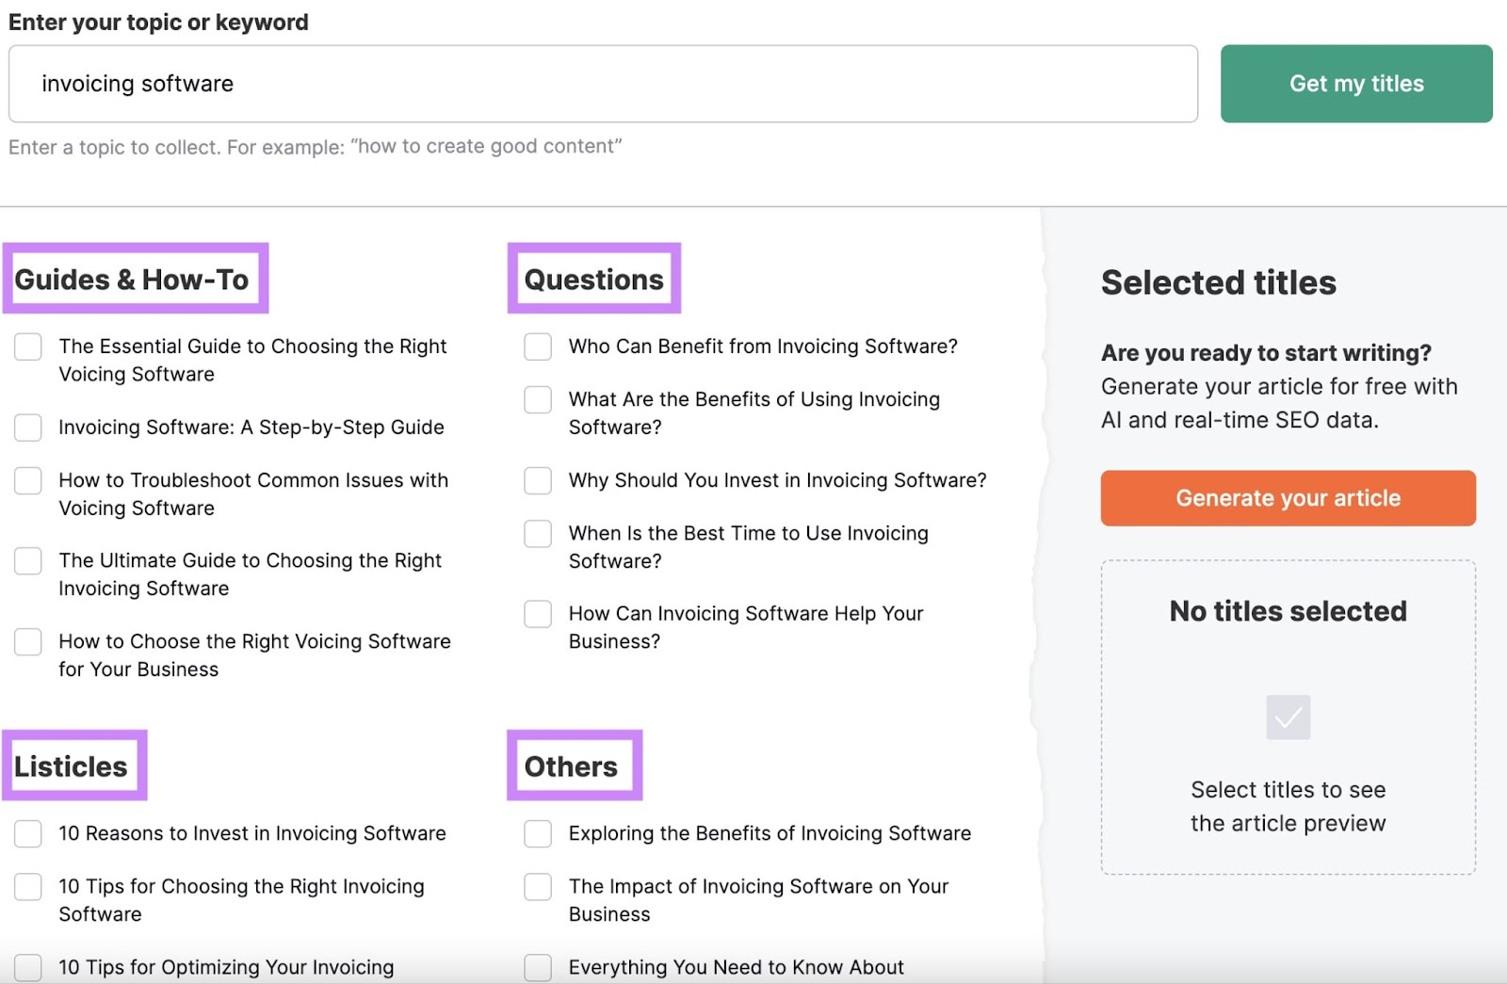Select 'Everything You Need to Know About' title

[x=537, y=966]
